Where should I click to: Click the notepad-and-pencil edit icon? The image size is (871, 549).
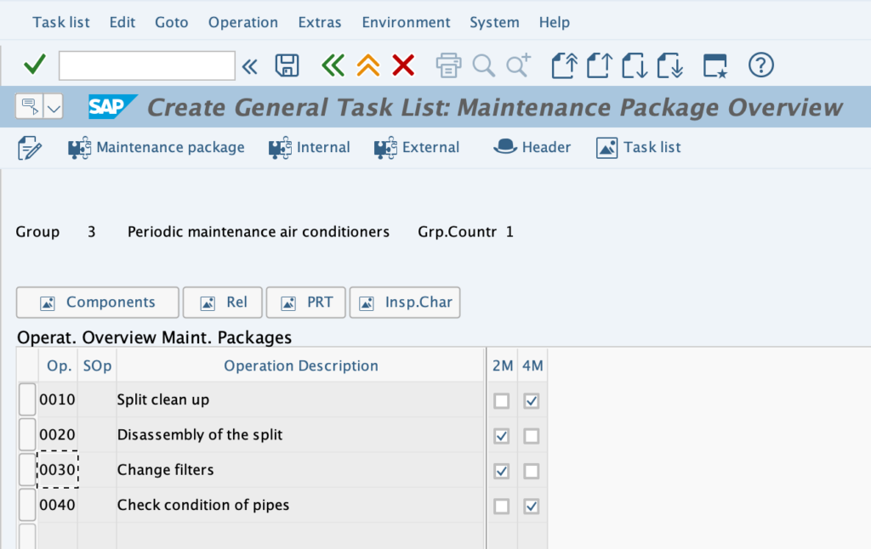click(x=30, y=148)
